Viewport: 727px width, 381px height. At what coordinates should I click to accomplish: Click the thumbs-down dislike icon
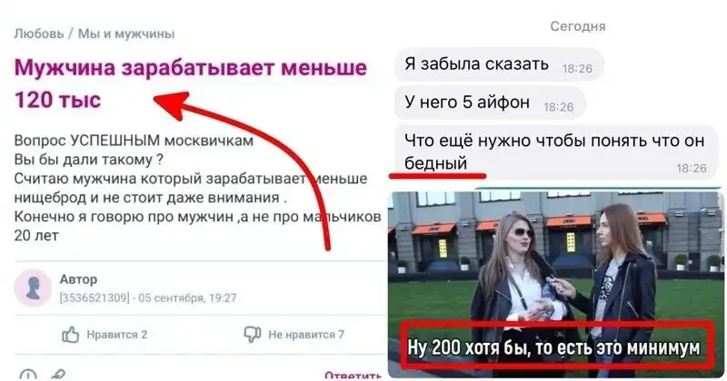[253, 334]
